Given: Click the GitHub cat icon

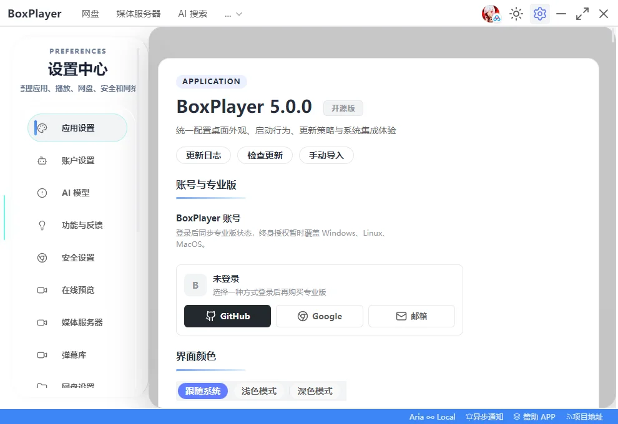Looking at the screenshot, I should pos(211,316).
